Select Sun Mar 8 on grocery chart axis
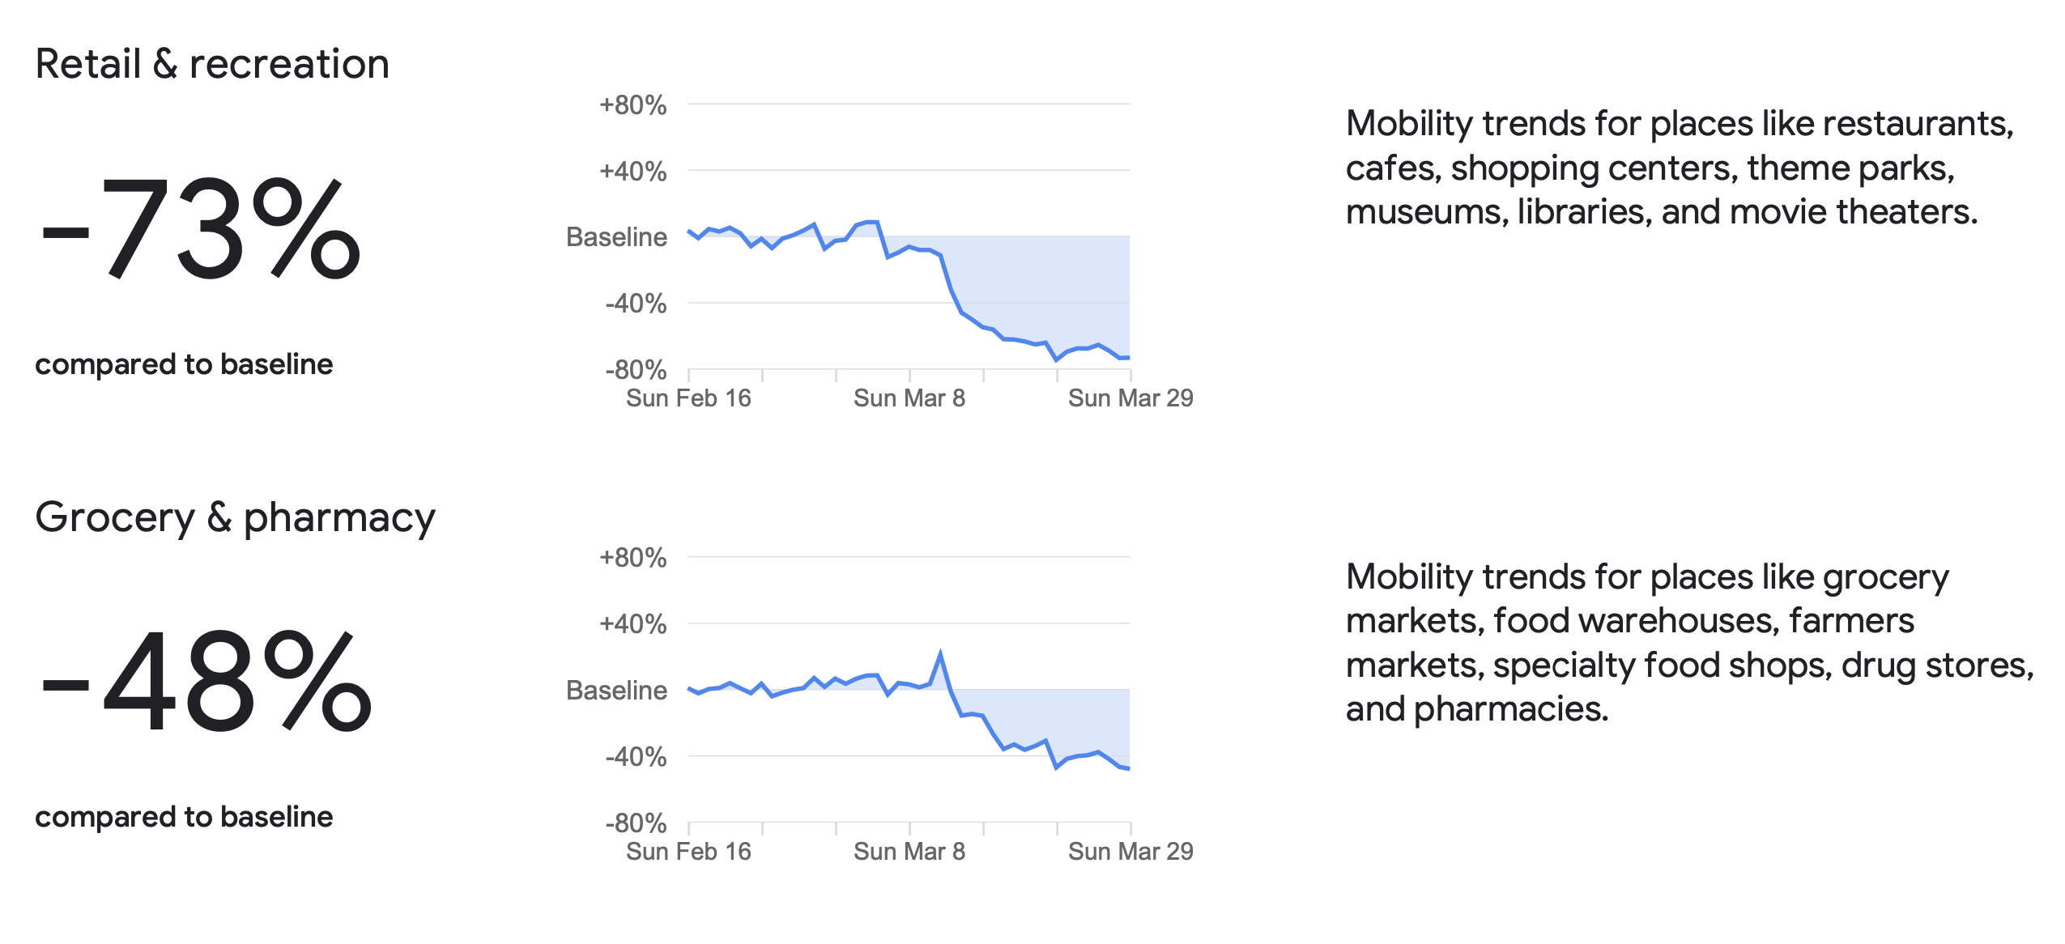This screenshot has height=944, width=2065. click(x=909, y=852)
